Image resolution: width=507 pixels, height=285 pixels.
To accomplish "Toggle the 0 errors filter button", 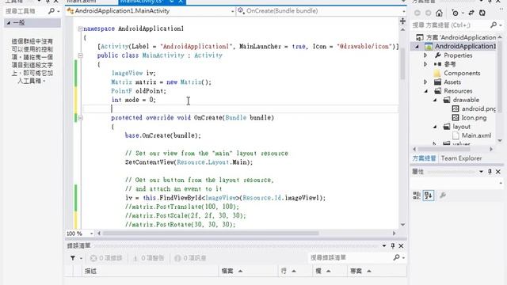I will point(106,258).
